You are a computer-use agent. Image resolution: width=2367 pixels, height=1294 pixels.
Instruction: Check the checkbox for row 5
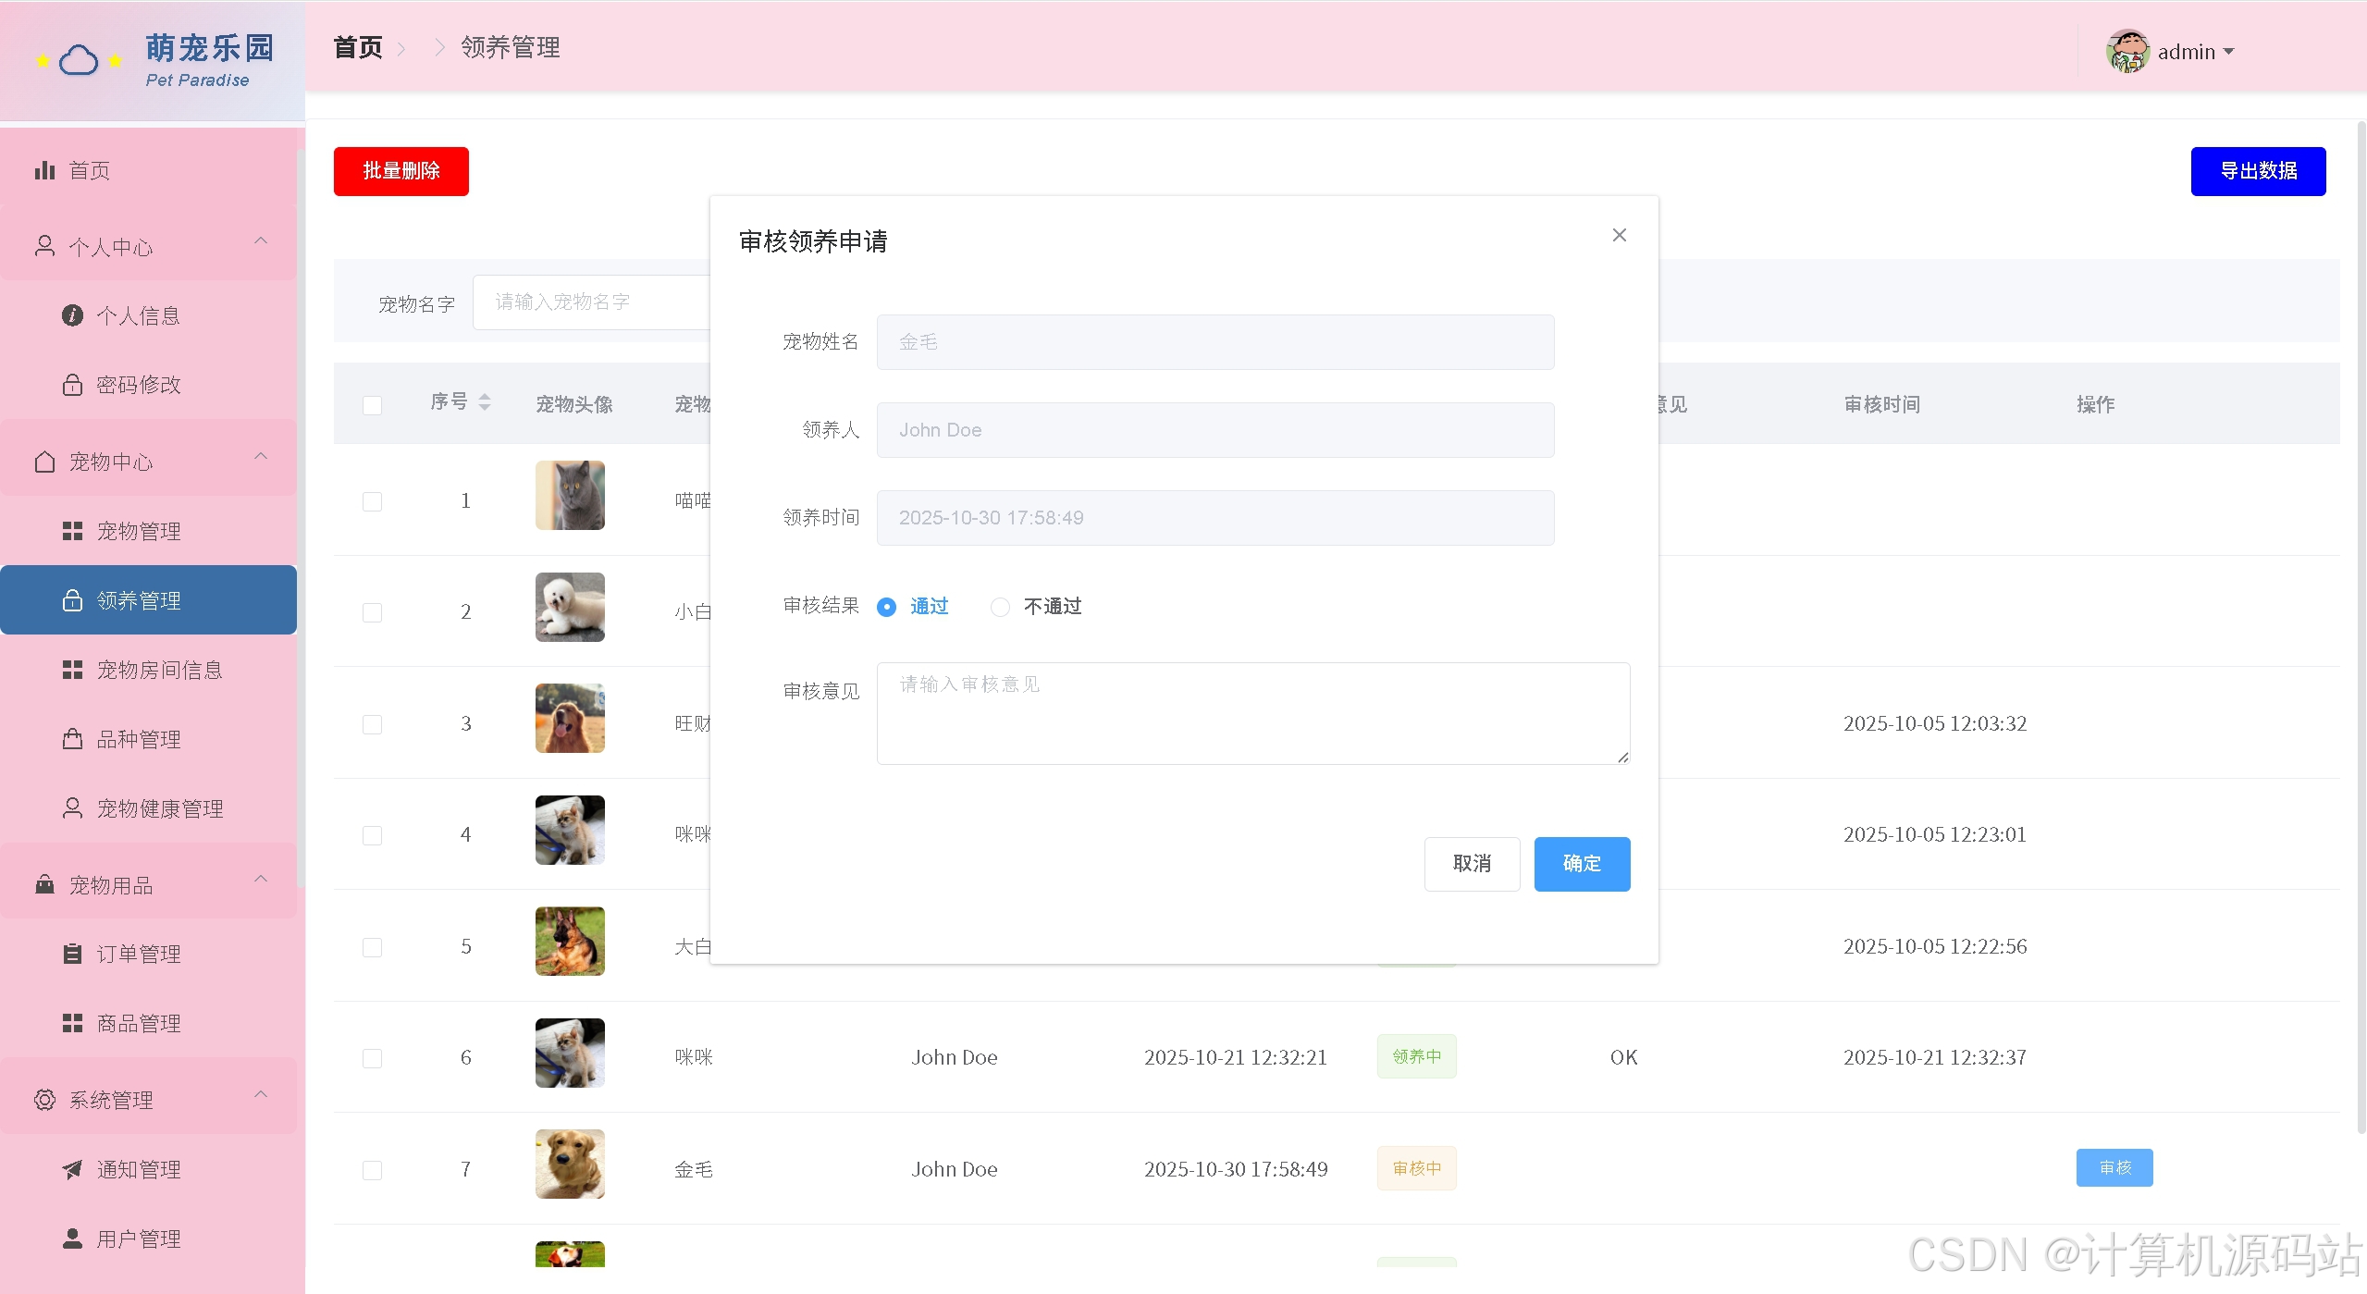click(x=372, y=947)
